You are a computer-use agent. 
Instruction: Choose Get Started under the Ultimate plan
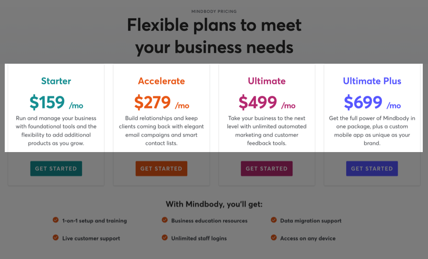point(267,169)
